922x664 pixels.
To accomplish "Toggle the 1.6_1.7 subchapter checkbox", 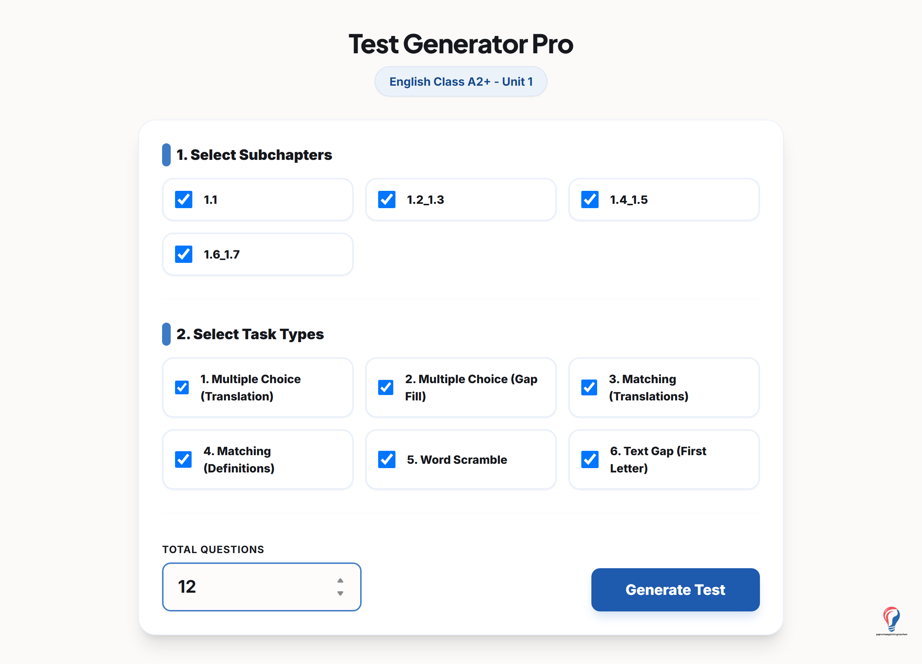I will tap(183, 254).
